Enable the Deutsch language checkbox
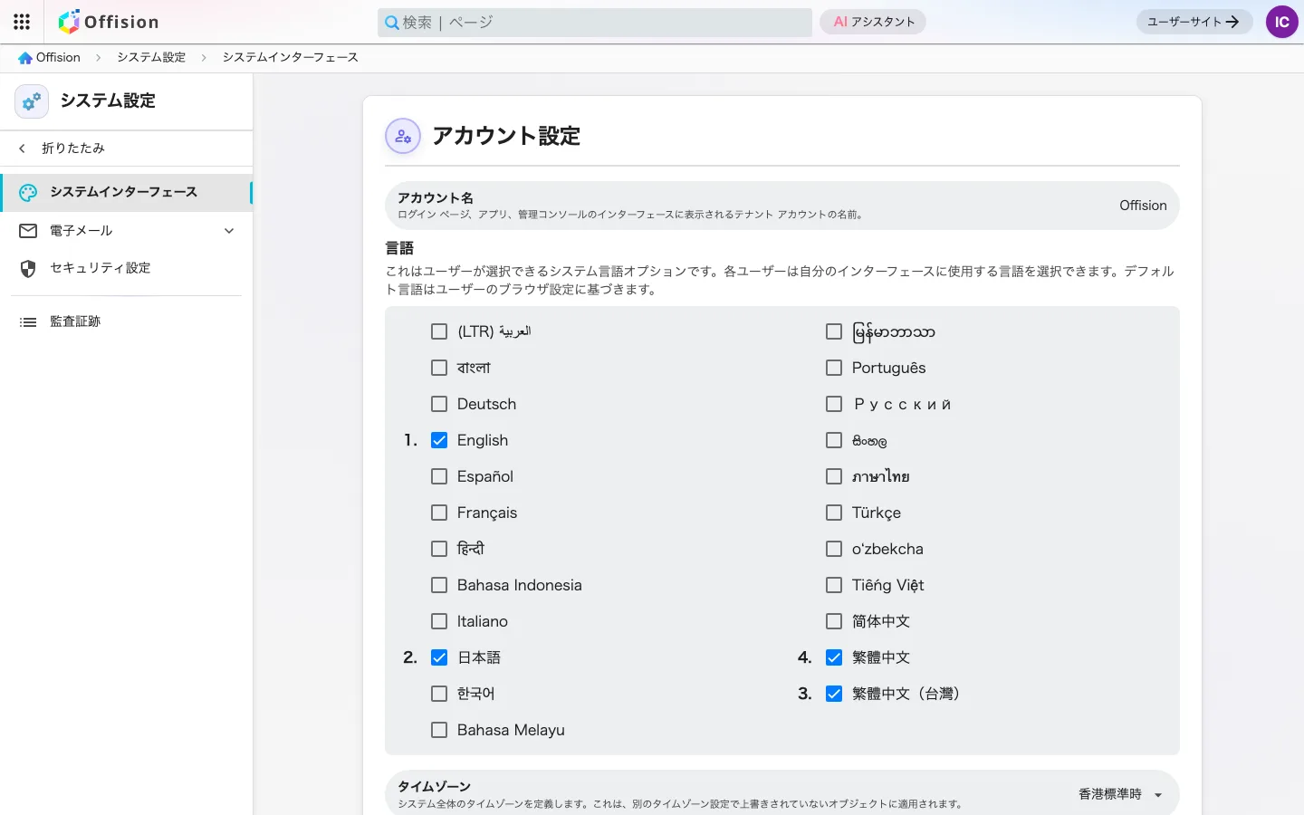Screen dimensions: 1304x815 click(x=439, y=404)
